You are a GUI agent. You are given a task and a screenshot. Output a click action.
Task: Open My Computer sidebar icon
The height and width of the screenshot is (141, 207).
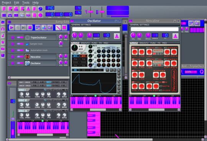point(3,56)
